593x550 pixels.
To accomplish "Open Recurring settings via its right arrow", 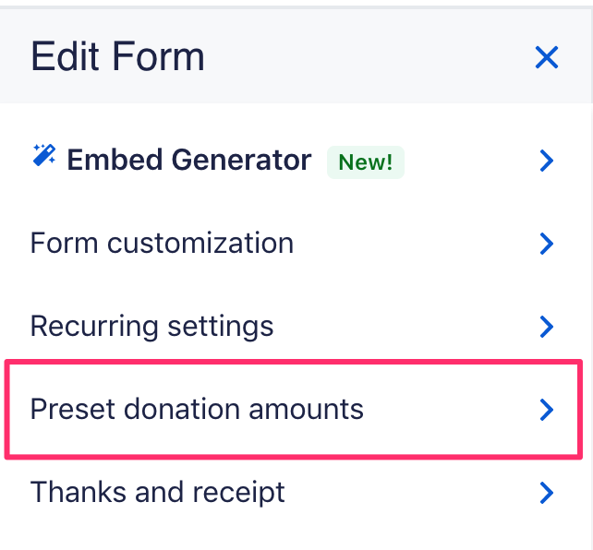I will tap(547, 327).
